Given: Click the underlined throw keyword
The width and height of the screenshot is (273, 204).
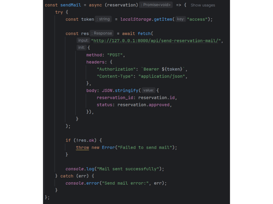Looking at the screenshot, I should tap(82, 148).
